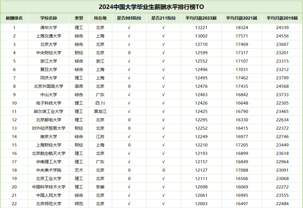Select the 13221 salary value for 清华大学
The image size is (303, 208).
point(201,28)
